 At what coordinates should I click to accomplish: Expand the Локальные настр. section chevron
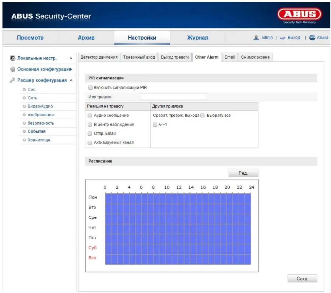[x=71, y=58]
